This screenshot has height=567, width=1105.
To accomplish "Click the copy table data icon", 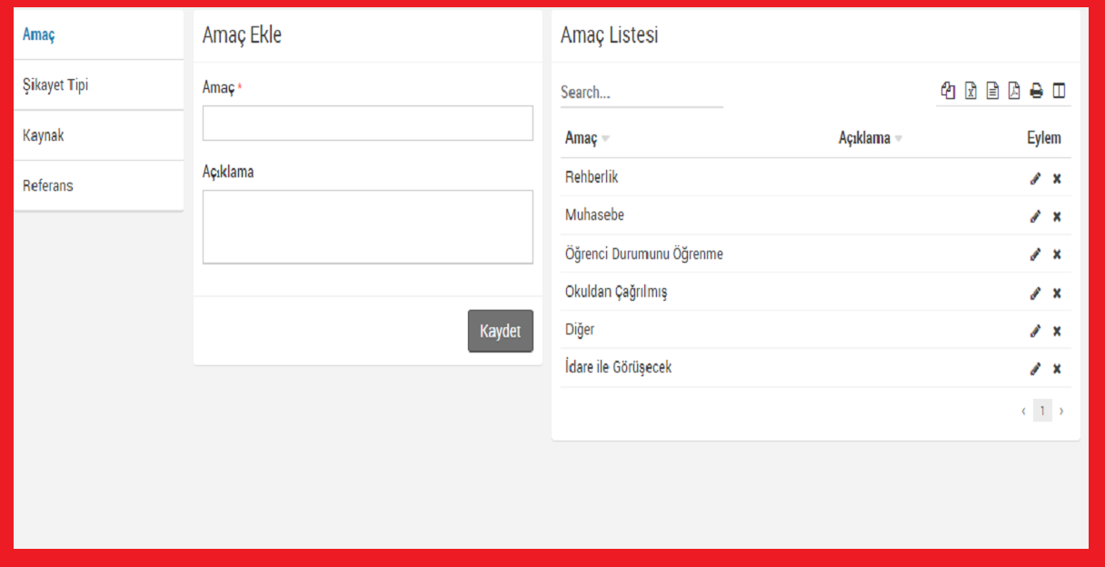I will click(949, 91).
